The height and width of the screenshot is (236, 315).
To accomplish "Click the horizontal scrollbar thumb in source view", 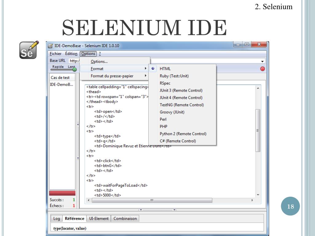I will pos(152,200).
